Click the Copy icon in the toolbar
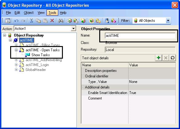 coord(38,21)
